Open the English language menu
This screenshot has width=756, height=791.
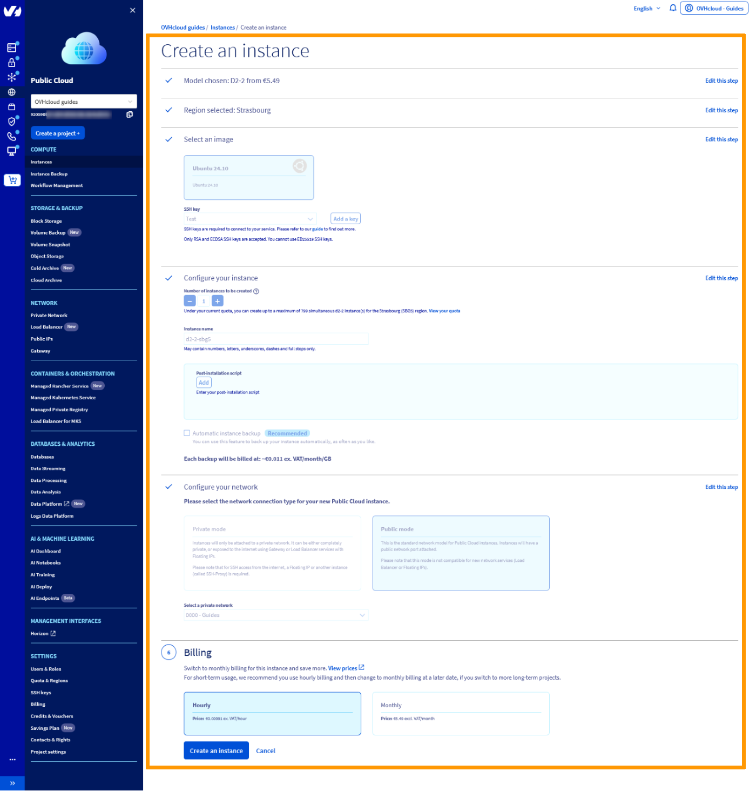coord(646,8)
